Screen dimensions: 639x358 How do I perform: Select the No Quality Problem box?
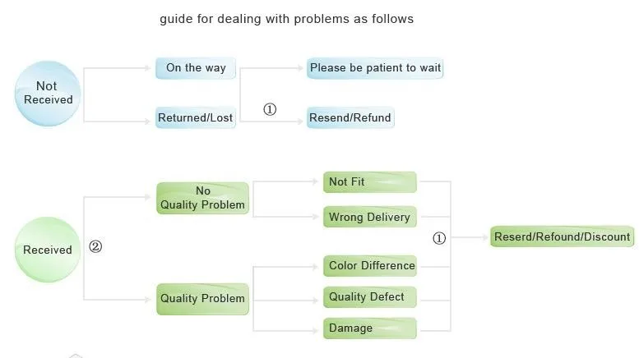(202, 198)
